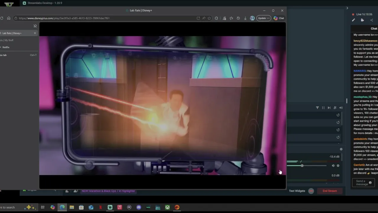The width and height of the screenshot is (378, 213).
Task: Adjust the mixer volume slider at -13.4 dB
Action: pyautogui.click(x=302, y=166)
